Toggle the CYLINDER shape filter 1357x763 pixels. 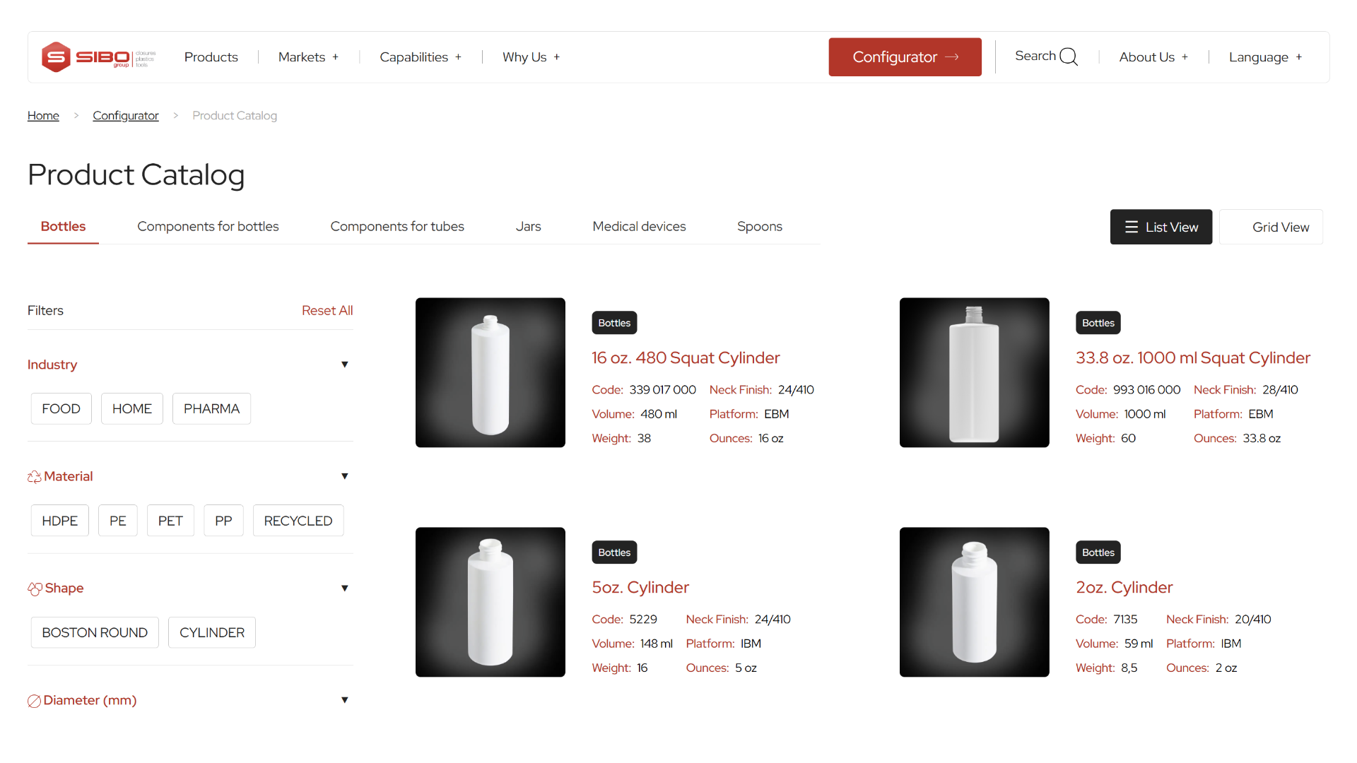tap(211, 632)
